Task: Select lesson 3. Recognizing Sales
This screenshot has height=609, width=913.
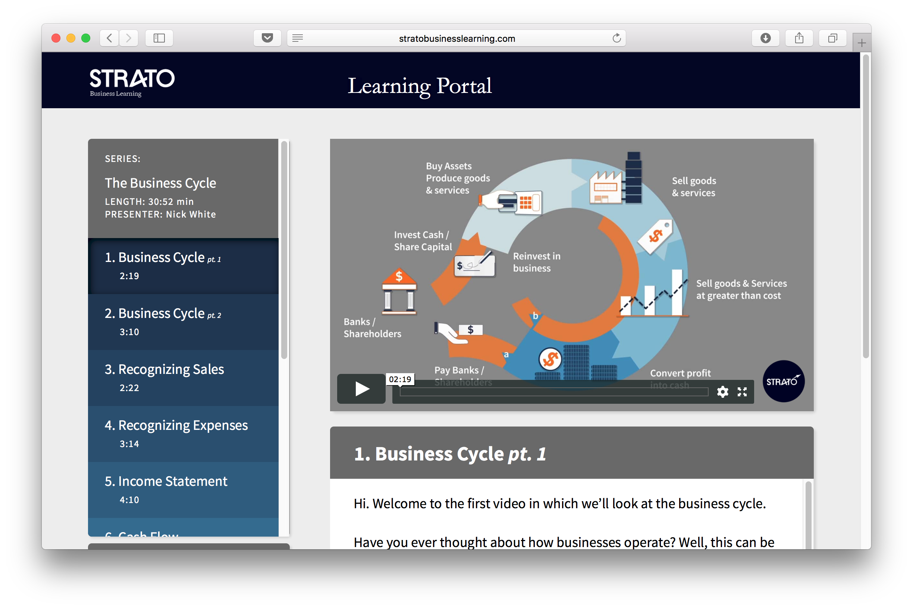Action: point(183,378)
